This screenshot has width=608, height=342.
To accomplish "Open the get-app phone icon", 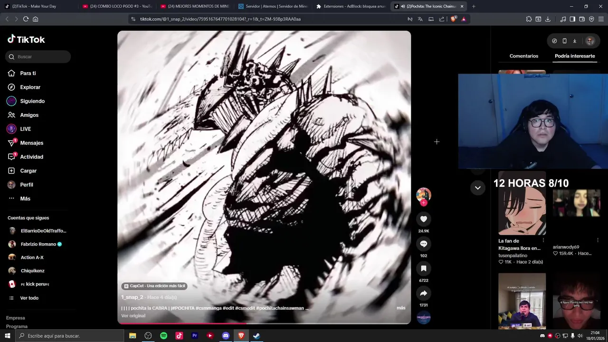I will click(564, 41).
